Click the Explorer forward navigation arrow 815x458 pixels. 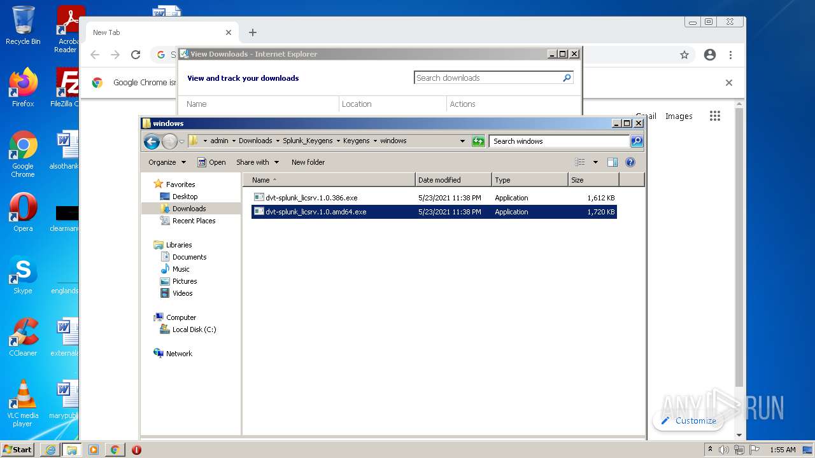coord(169,141)
